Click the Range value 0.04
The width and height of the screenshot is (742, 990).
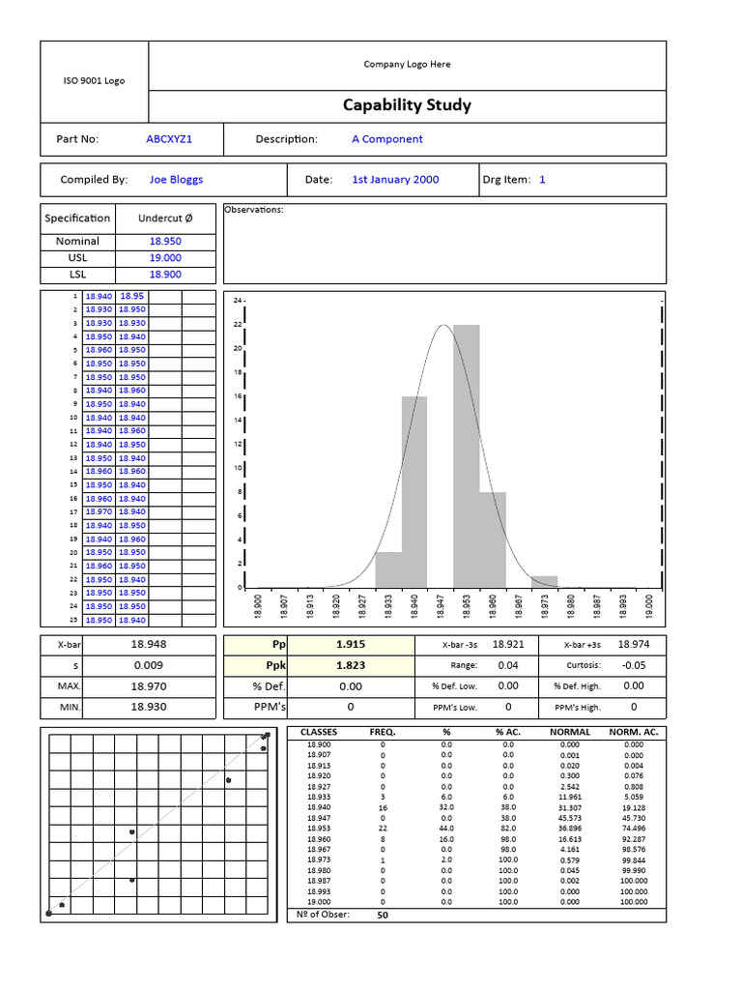pos(508,665)
